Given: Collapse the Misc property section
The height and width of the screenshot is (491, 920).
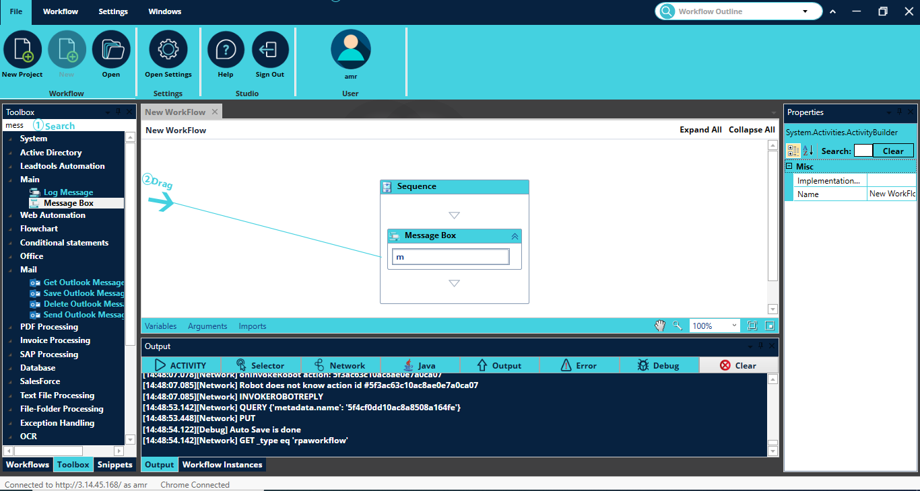Looking at the screenshot, I should [x=789, y=166].
